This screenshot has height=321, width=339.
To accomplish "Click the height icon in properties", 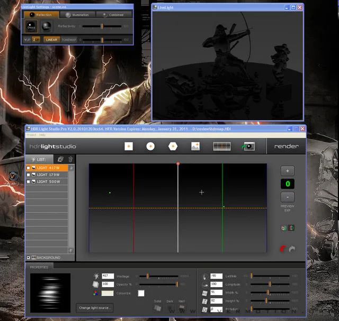I will click(205, 301).
